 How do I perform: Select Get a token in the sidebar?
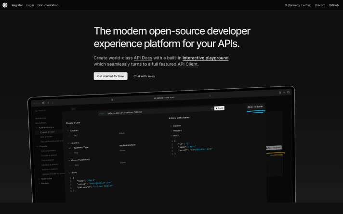pos(46,137)
